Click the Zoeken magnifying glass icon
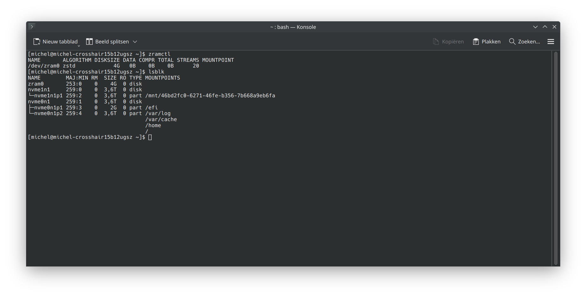Viewport: 586px width, 297px height. pos(512,42)
